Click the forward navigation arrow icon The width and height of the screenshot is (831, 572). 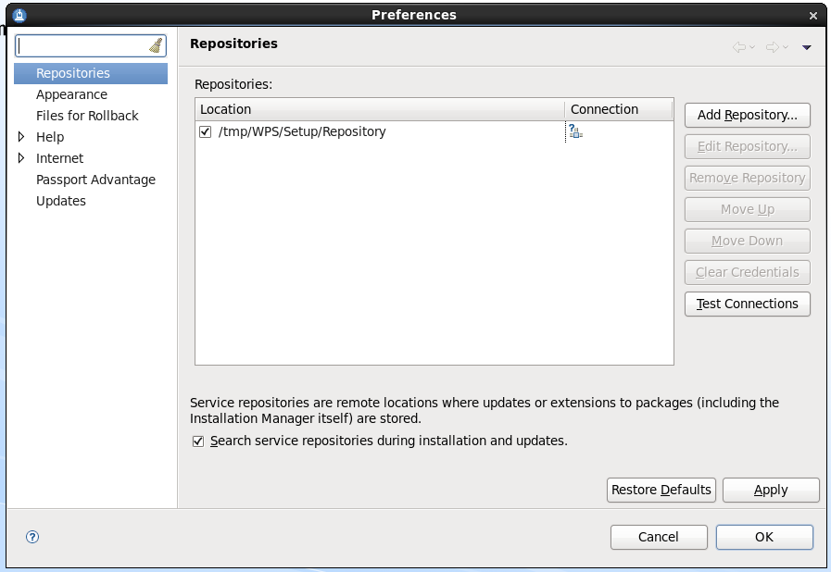tap(772, 47)
